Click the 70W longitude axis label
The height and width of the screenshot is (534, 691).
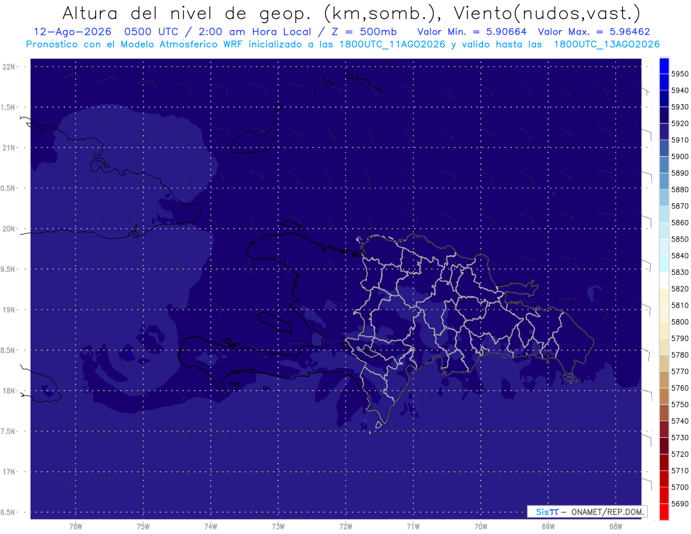[481, 527]
